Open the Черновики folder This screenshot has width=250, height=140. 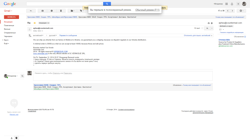[8, 36]
